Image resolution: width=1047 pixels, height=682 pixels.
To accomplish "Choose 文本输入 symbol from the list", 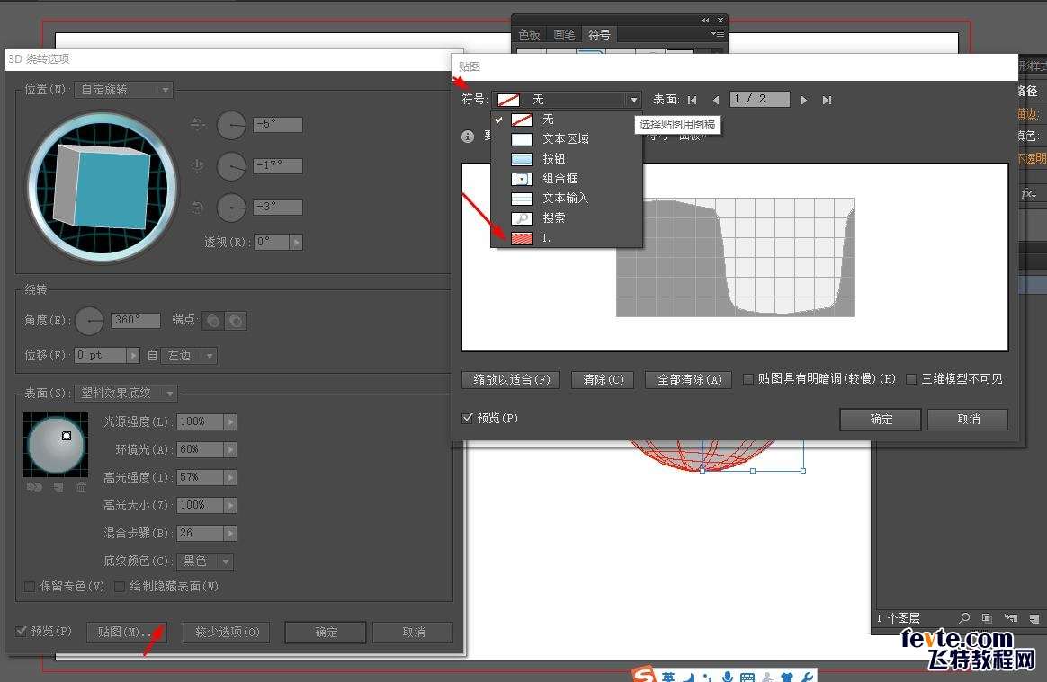I will click(567, 199).
